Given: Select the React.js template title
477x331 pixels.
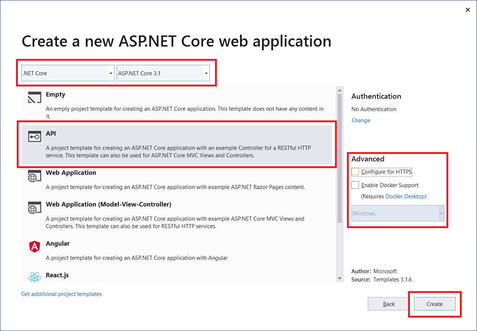Looking at the screenshot, I should pyautogui.click(x=57, y=275).
